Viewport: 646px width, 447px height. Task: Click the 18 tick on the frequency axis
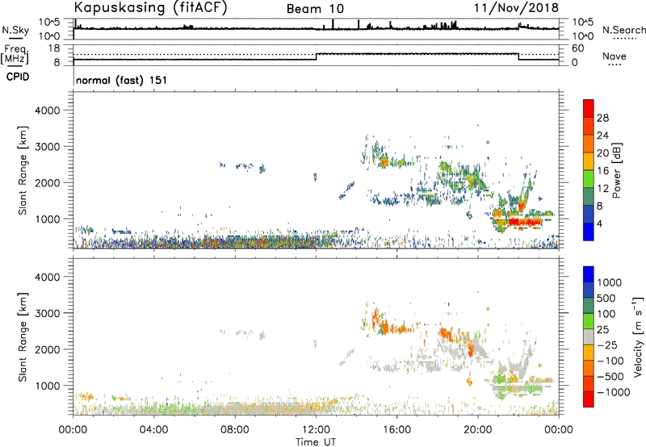(53, 48)
